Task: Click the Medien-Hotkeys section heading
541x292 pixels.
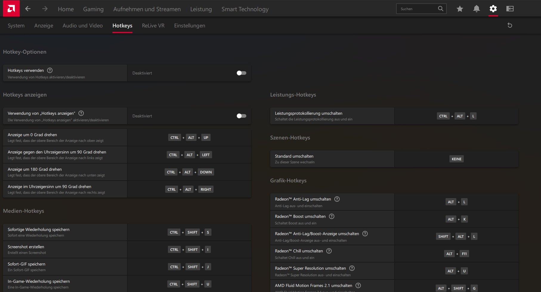Action: click(x=24, y=211)
